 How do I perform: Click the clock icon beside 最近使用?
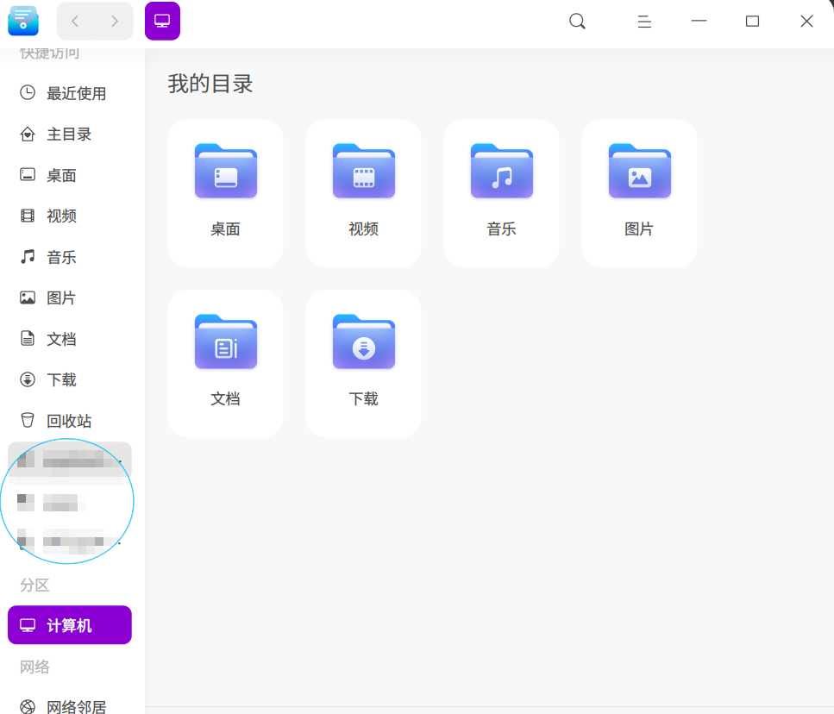(x=28, y=93)
